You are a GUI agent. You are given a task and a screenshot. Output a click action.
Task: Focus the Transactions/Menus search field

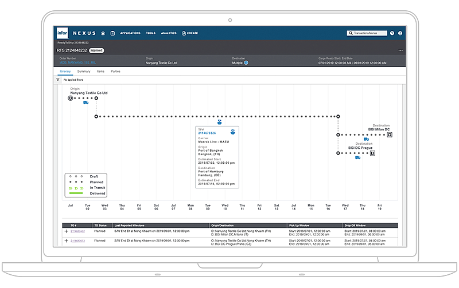(x=367, y=33)
